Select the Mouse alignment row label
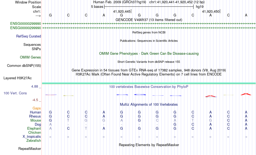Viewport: 256px width, 155px height. coord(36,120)
